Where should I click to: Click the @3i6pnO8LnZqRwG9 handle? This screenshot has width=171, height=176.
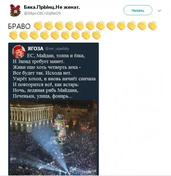coord(42,13)
